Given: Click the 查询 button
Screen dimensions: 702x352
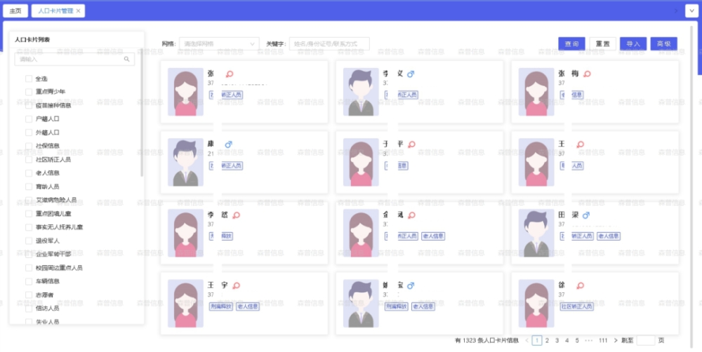Looking at the screenshot, I should pyautogui.click(x=571, y=43).
